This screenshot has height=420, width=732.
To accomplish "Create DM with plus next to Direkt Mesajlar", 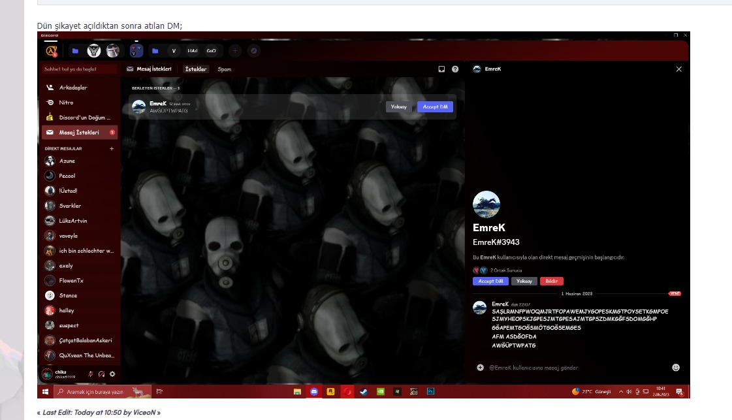I will pyautogui.click(x=112, y=148).
